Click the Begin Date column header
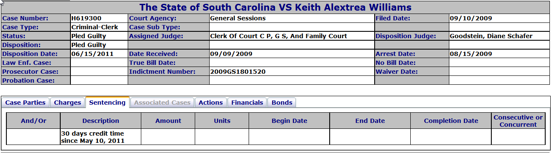This screenshot has height=153, width=552. (289, 121)
